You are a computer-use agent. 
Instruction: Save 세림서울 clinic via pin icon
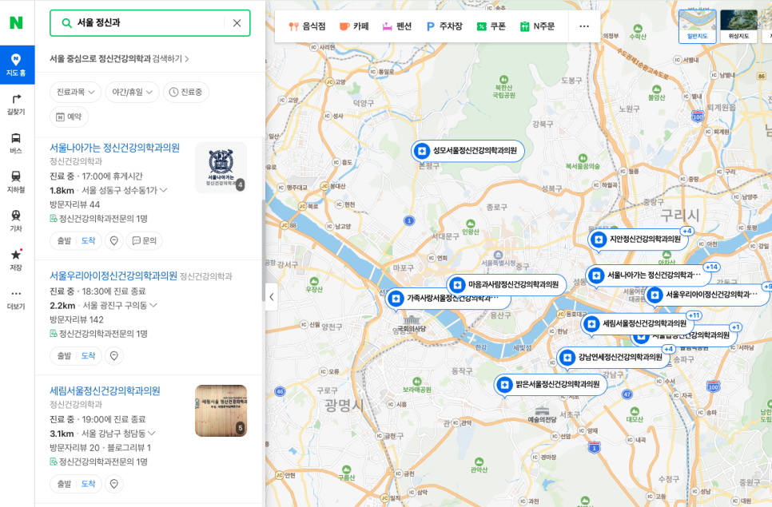point(113,484)
